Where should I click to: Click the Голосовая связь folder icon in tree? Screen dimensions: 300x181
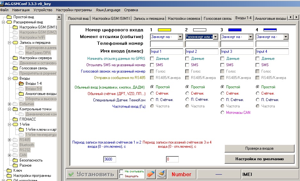pyautogui.click(x=15, y=68)
